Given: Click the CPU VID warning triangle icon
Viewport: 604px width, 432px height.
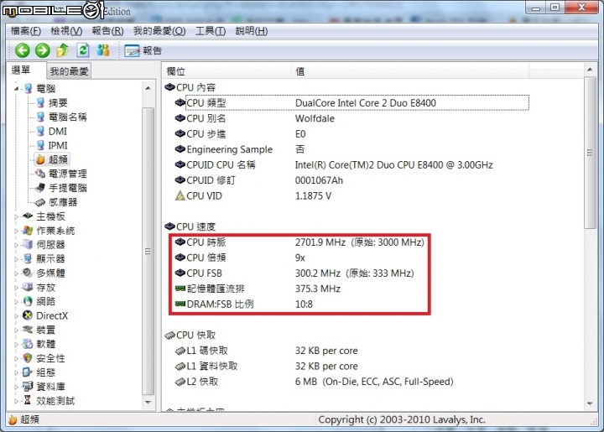Looking at the screenshot, I should coord(180,196).
